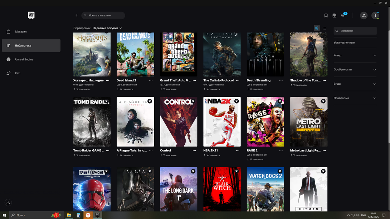Open the gift redeem icon
This screenshot has height=219, width=390.
tap(334, 15)
